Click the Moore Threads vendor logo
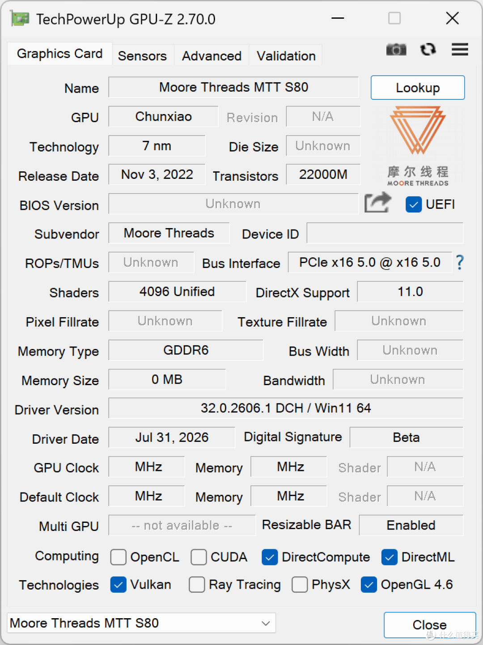This screenshot has height=645, width=483. pos(418,146)
